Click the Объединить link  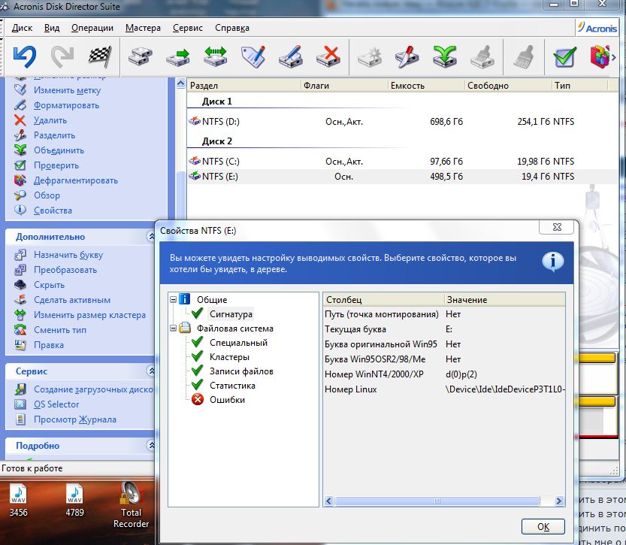(59, 150)
